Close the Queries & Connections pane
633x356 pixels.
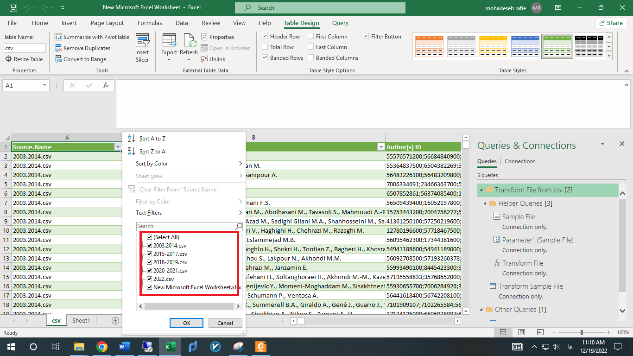[x=622, y=144]
